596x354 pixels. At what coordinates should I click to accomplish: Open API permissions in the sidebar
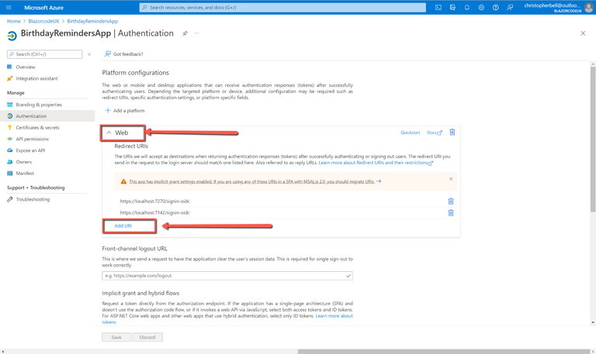pyautogui.click(x=33, y=139)
